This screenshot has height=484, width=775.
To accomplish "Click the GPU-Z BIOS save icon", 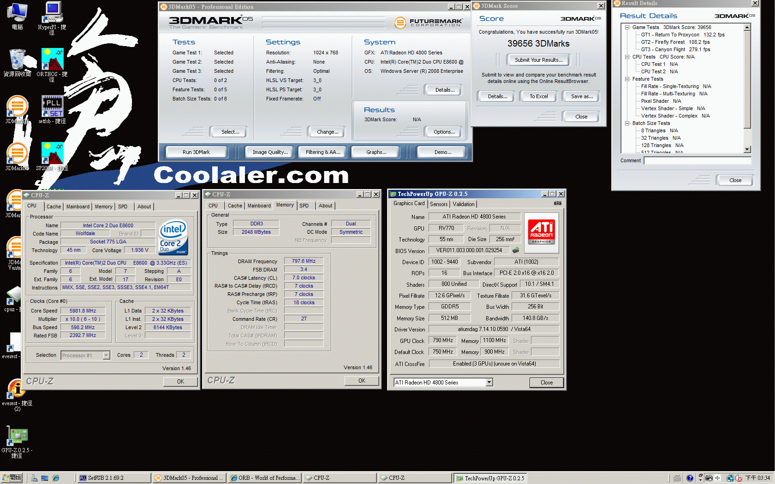I will (516, 250).
